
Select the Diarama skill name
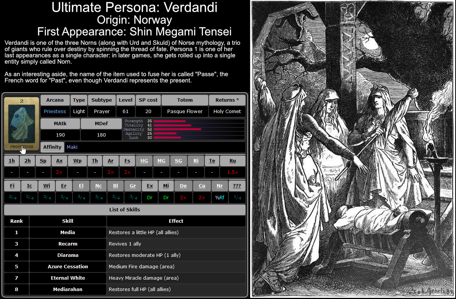pyautogui.click(x=68, y=255)
